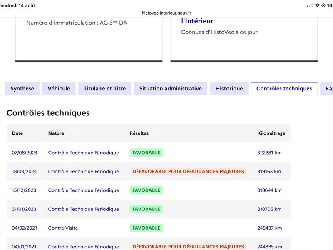Tap the Wi-Fi status icon
Image resolution: width=333 pixels, height=250 pixels.
tap(317, 5)
